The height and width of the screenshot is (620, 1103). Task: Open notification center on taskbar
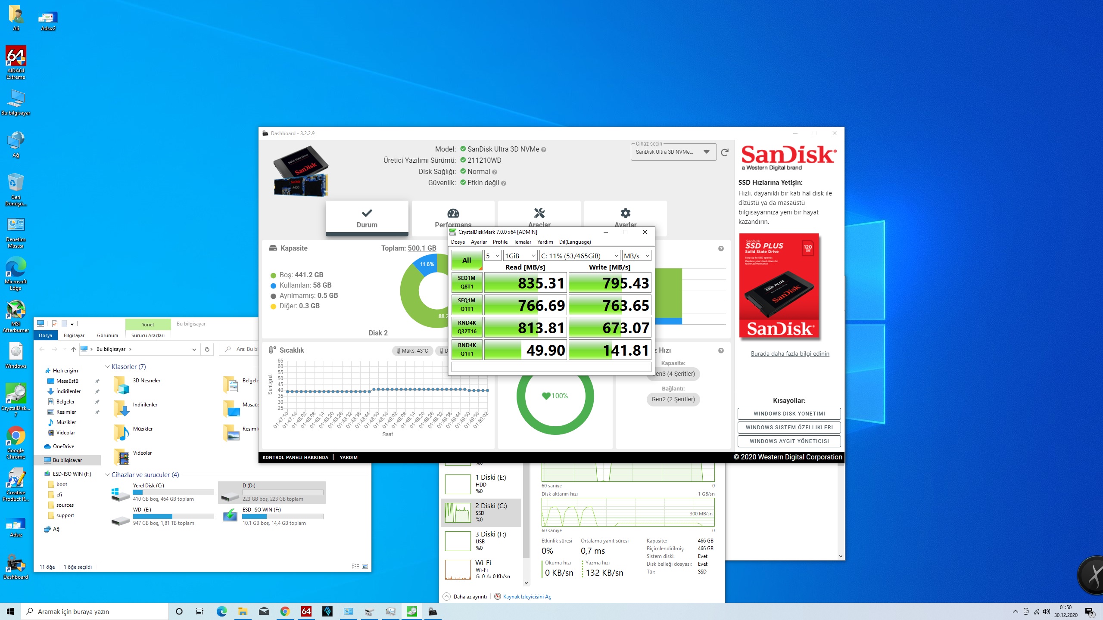(x=1090, y=611)
